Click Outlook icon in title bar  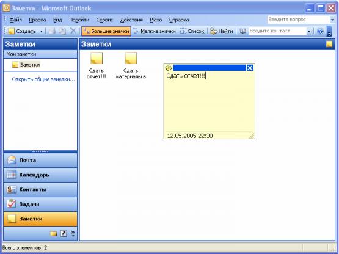pyautogui.click(x=7, y=8)
